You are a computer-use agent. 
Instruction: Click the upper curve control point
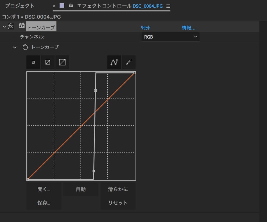[95, 90]
